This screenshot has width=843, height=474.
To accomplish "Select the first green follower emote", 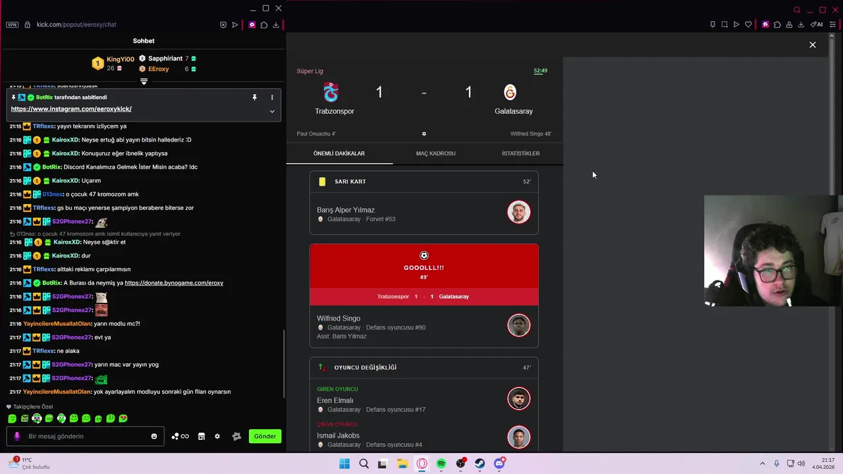I will (x=12, y=418).
